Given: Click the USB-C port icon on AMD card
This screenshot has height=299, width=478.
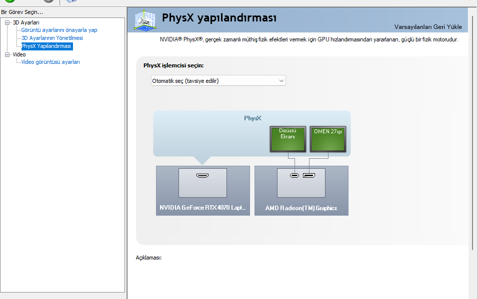Looking at the screenshot, I should click(x=294, y=175).
